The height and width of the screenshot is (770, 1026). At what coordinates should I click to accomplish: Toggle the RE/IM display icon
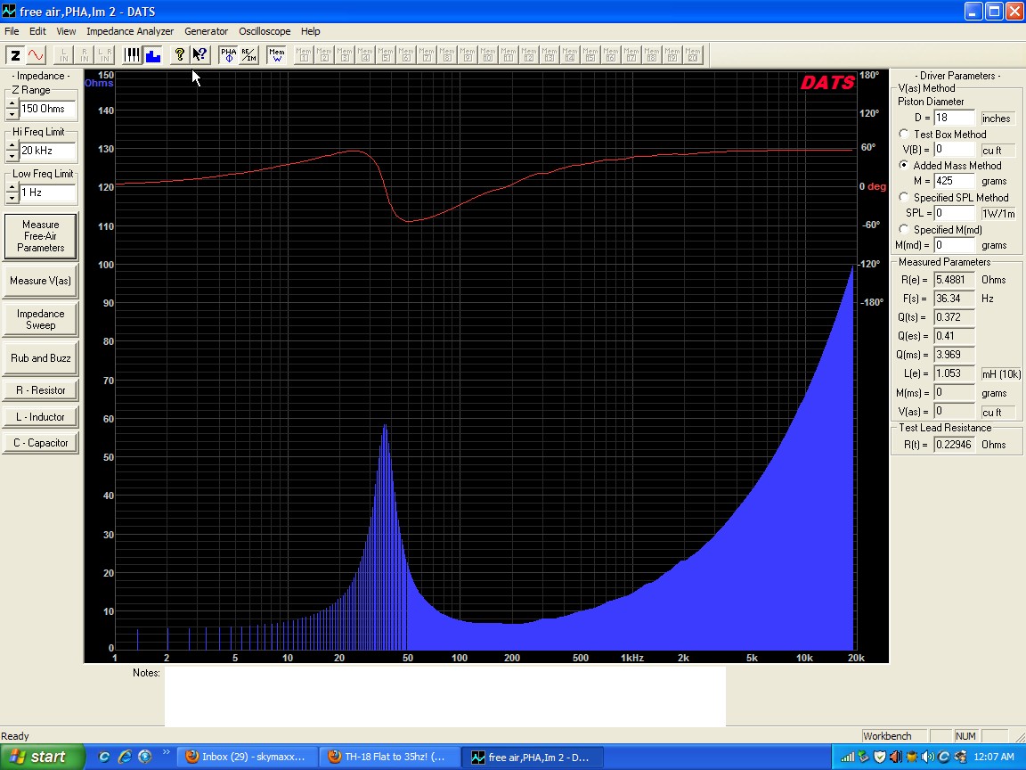[x=248, y=55]
